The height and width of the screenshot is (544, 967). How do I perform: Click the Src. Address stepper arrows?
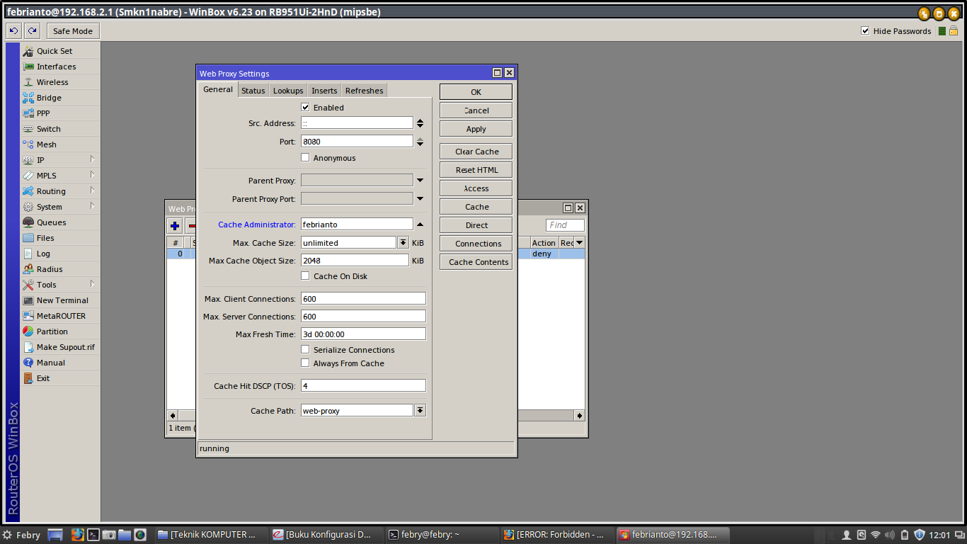(420, 123)
